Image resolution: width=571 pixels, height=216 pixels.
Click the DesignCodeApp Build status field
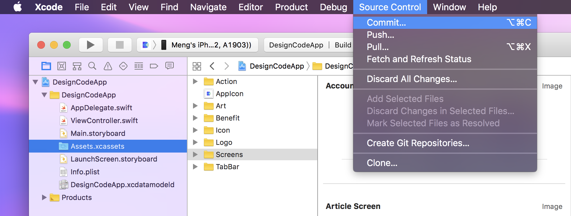click(309, 45)
